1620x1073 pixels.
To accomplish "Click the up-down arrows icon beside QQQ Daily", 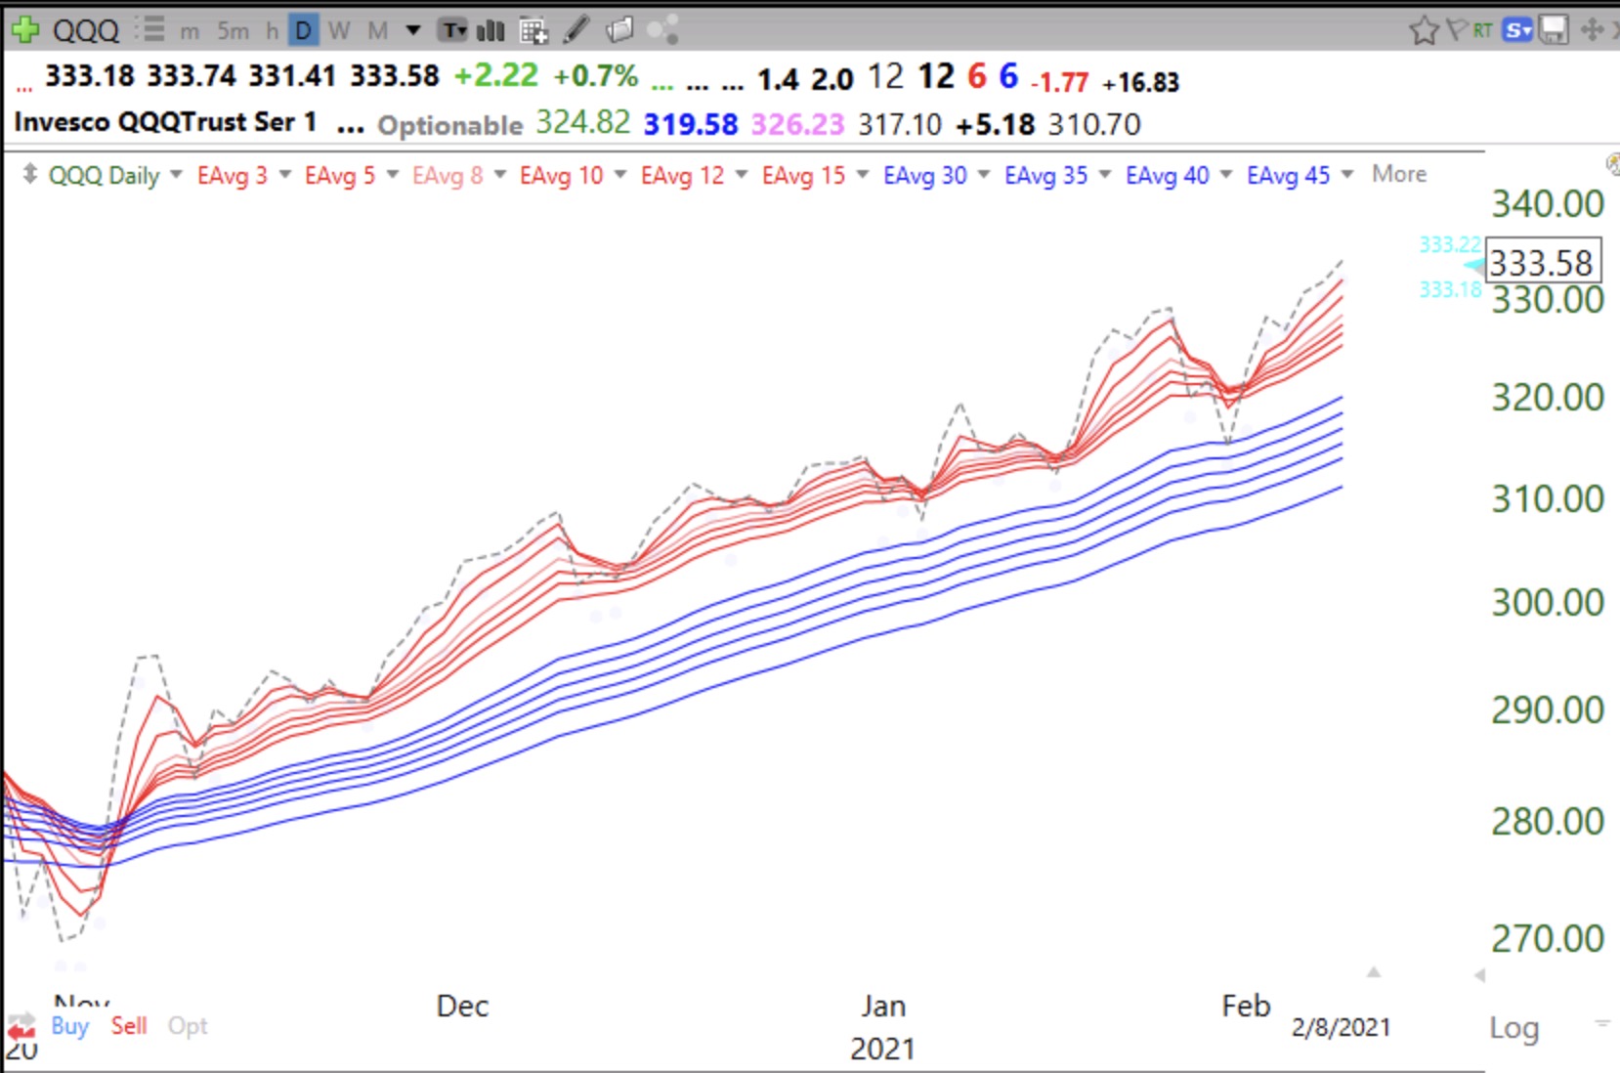I will point(30,174).
